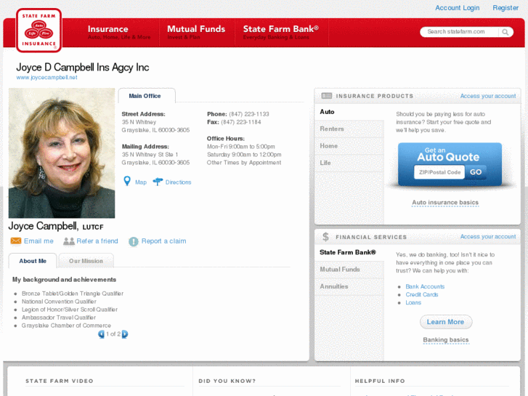528x396 pixels.
Task: Open the State Farm Bank menu
Action: click(x=281, y=32)
